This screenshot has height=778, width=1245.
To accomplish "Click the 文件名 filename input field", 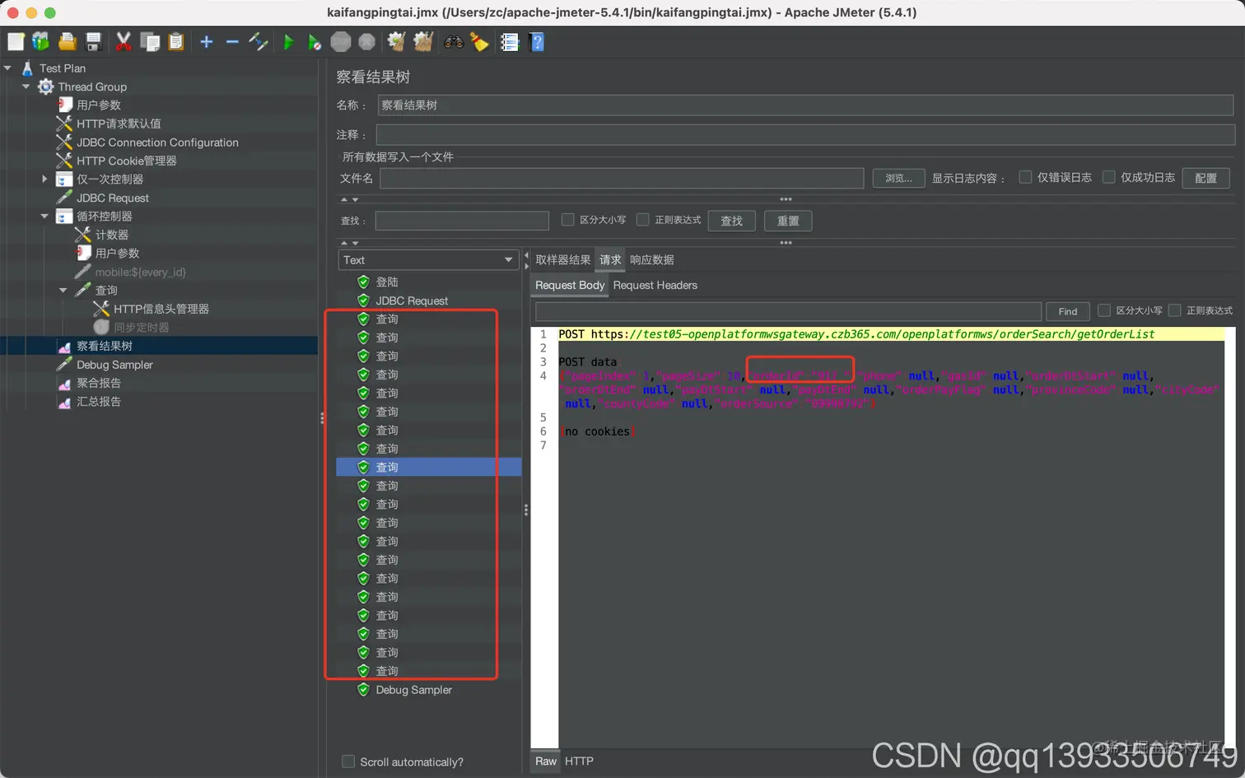I will [x=622, y=178].
